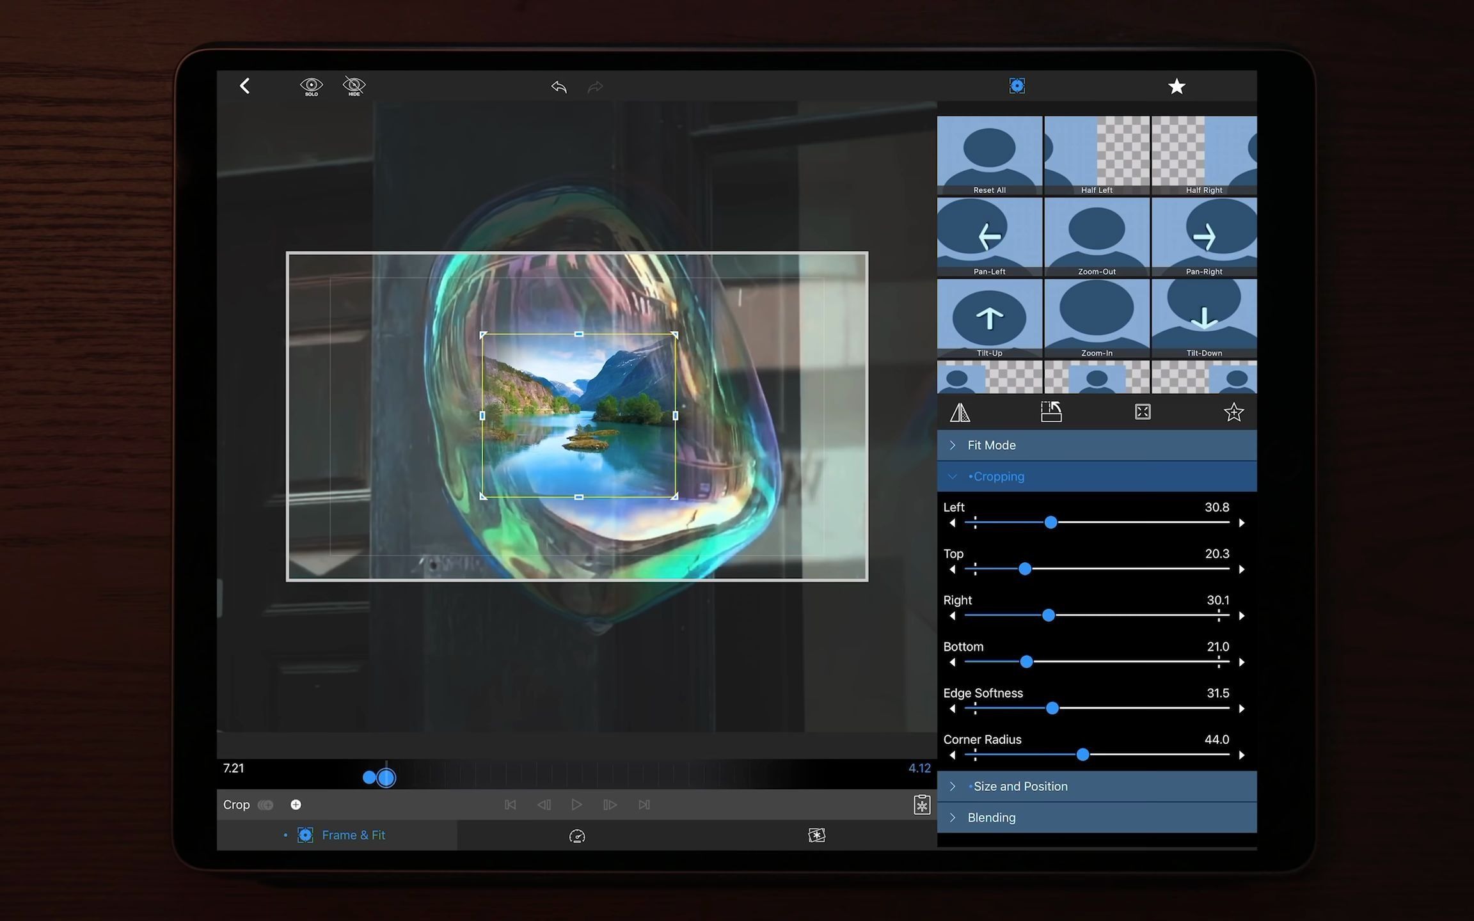Toggle Hide view eye icon
This screenshot has width=1474, height=921.
tap(353, 86)
